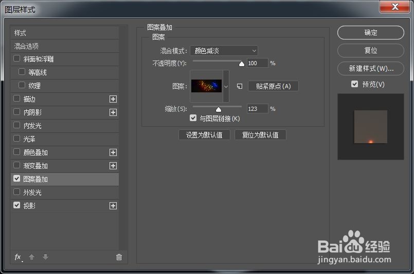Click the 不透明度 slider handle
Screen dimensions: 414x274
242,64
